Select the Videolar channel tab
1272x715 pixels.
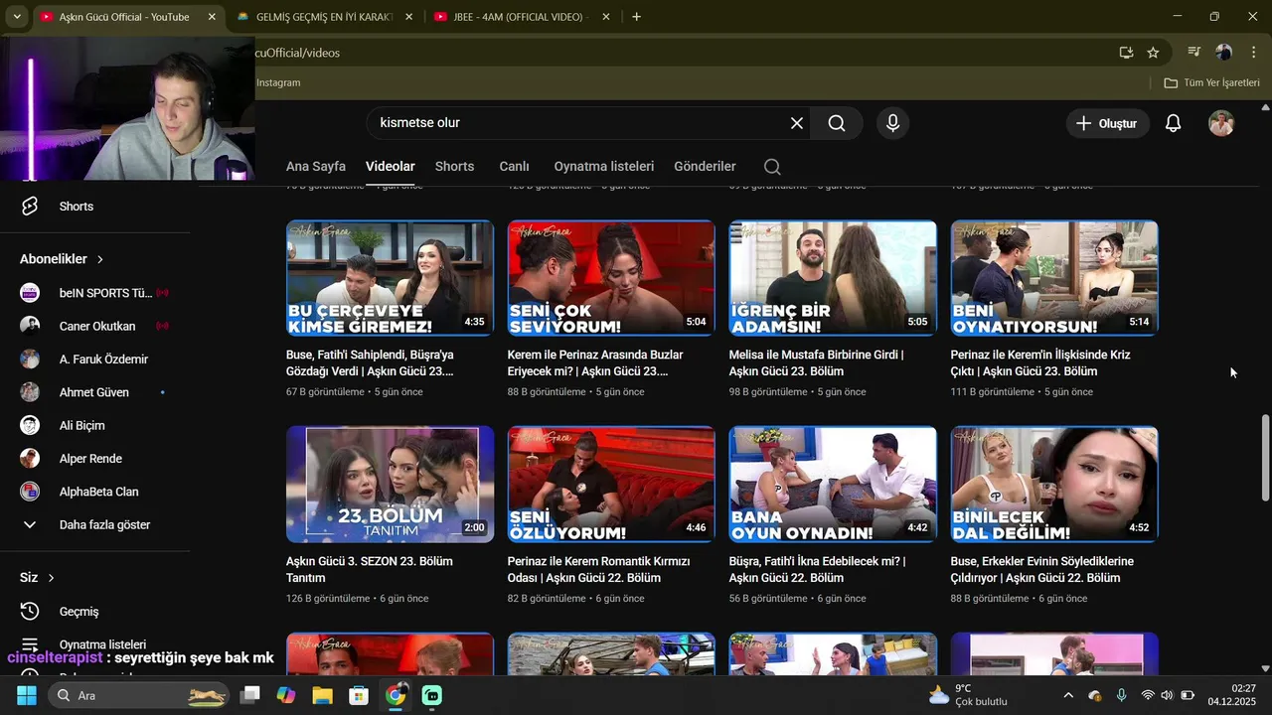(x=390, y=167)
